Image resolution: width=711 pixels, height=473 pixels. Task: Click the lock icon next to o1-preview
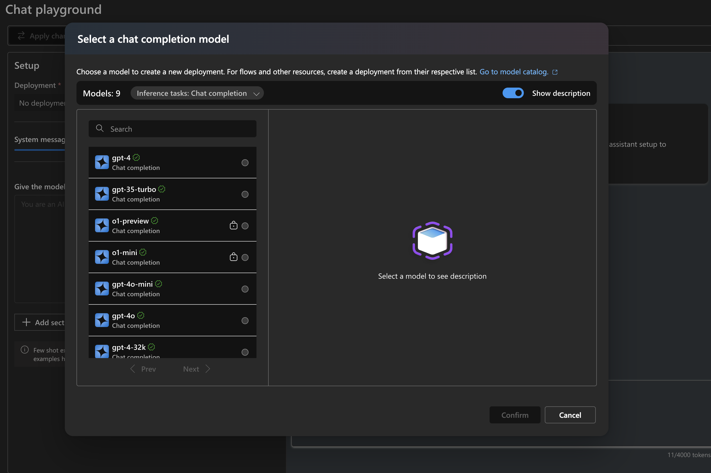point(233,226)
